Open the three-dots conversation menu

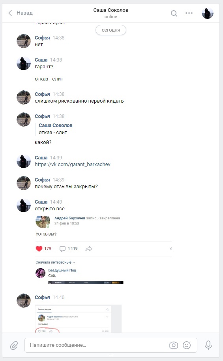click(x=189, y=13)
